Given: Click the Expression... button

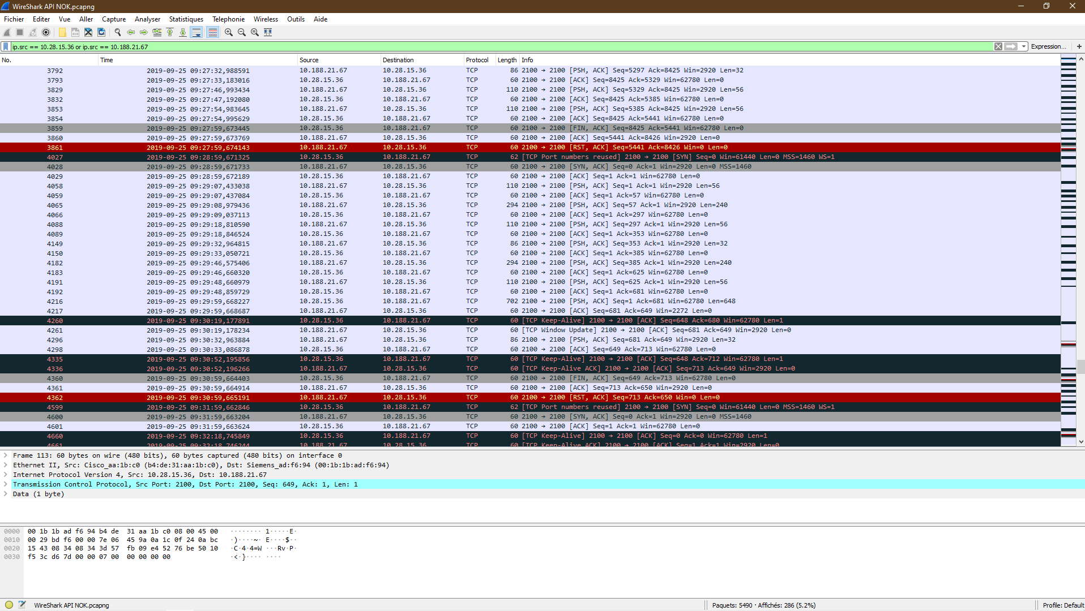Looking at the screenshot, I should [1048, 46].
